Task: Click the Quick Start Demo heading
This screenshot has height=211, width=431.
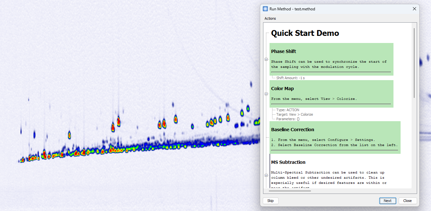Action: (x=304, y=33)
